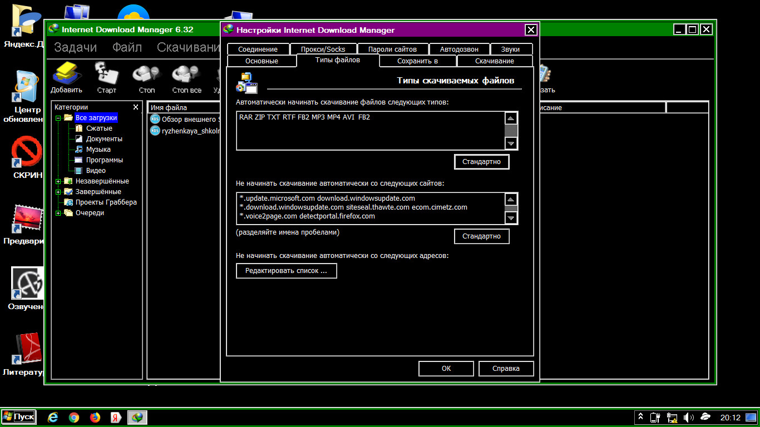Click the sites field scroll-up arrow
Viewport: 760px width, 427px height.
tap(511, 200)
